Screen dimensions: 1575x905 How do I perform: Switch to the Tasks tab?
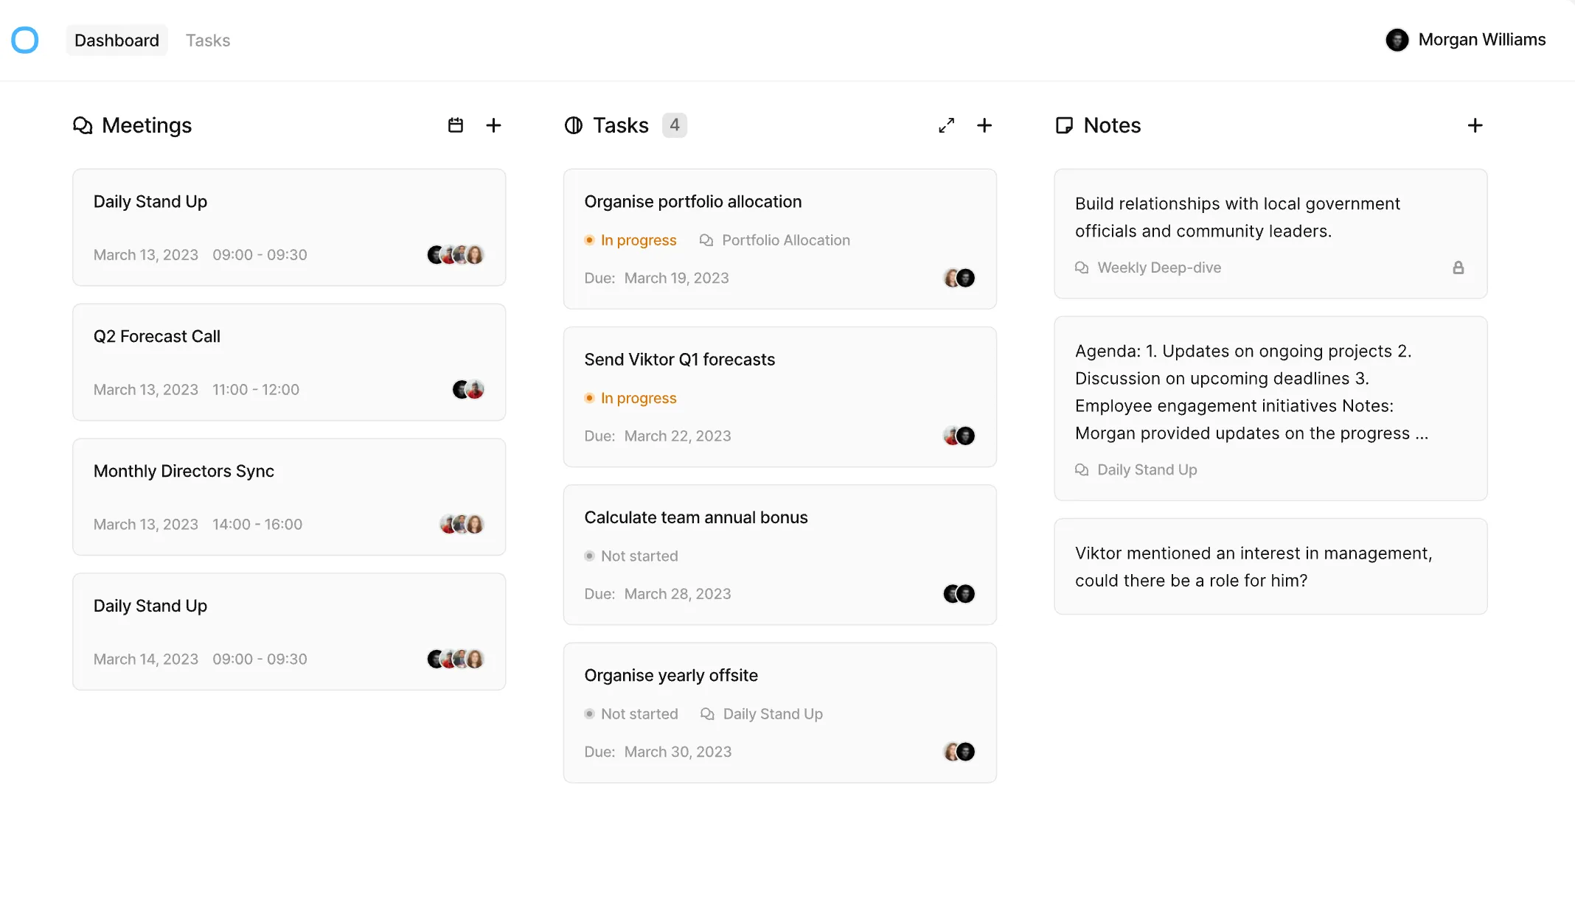207,40
